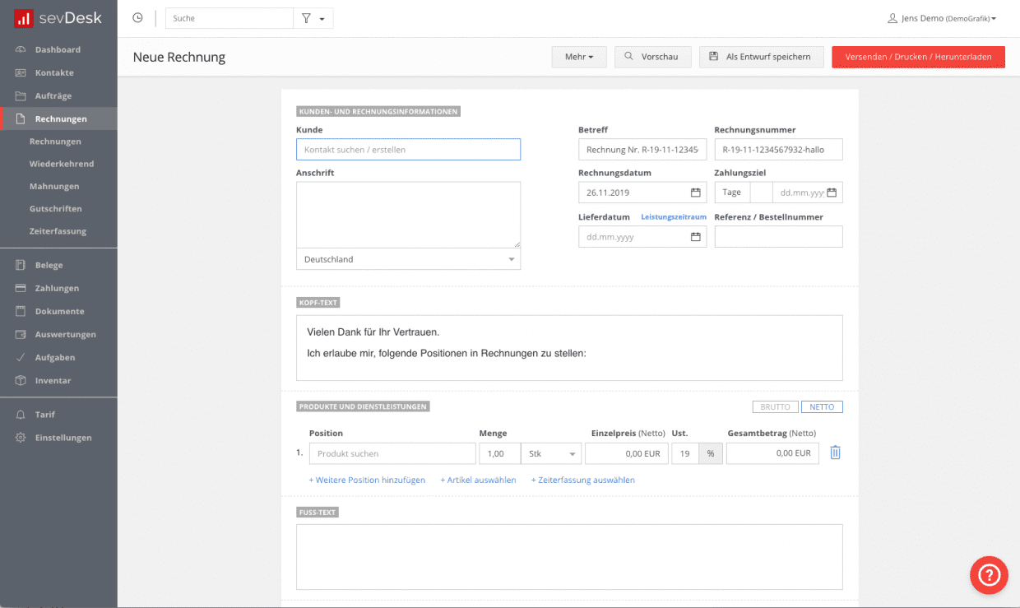Click the Betreff subject field
The image size is (1020, 608).
pos(642,150)
